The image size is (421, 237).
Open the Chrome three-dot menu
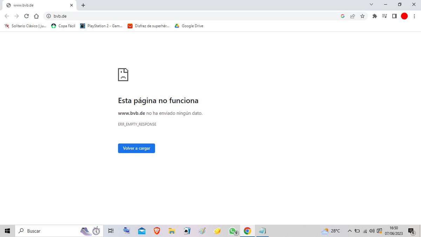414,16
